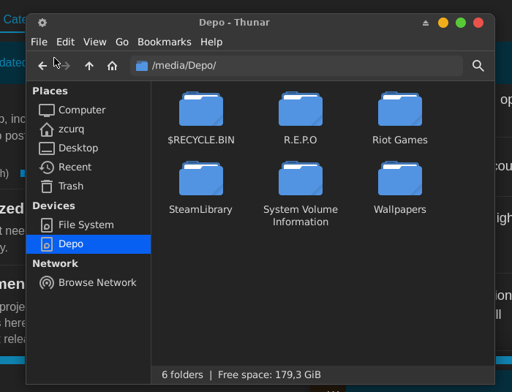
Task: Click the zcurq home icon in sidebar
Action: [47, 129]
